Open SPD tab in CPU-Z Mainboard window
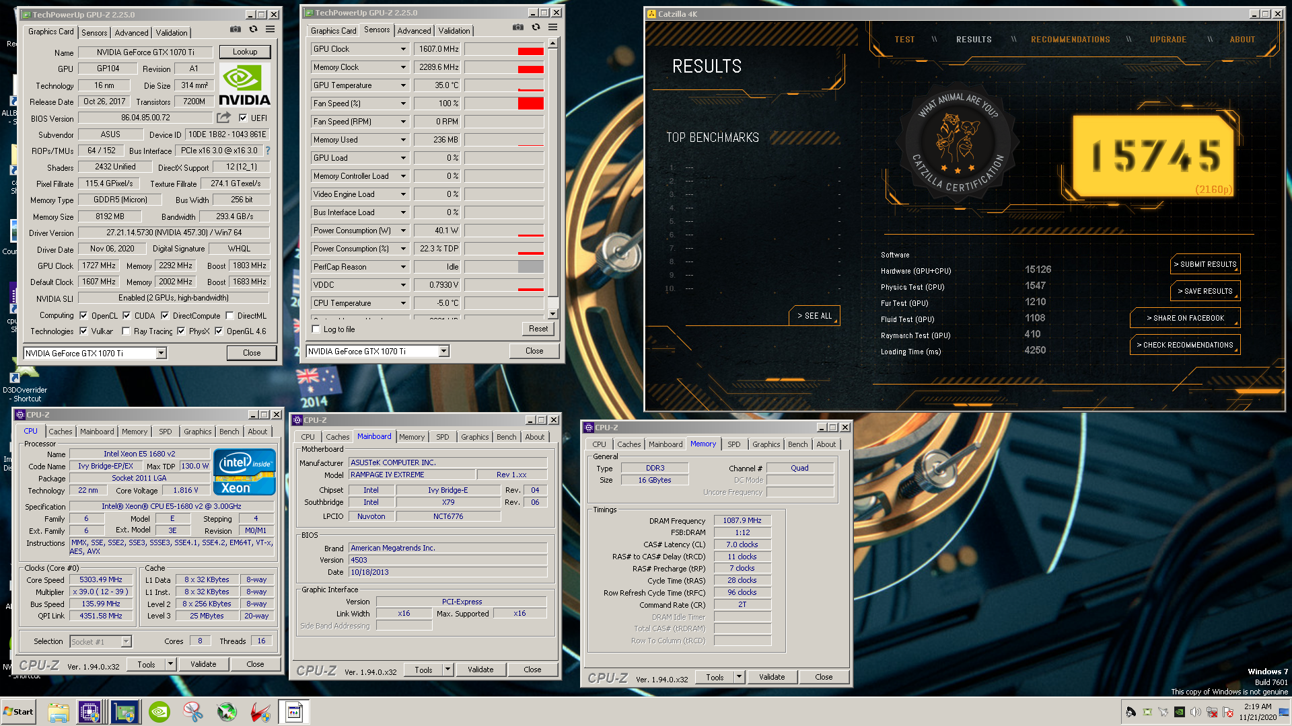The height and width of the screenshot is (726, 1292). coord(442,437)
